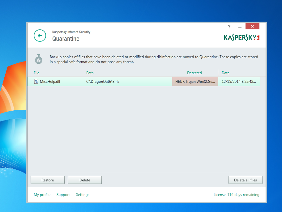The height and width of the screenshot is (212, 282).
Task: Restore the selected quarantined file
Action: click(48, 180)
